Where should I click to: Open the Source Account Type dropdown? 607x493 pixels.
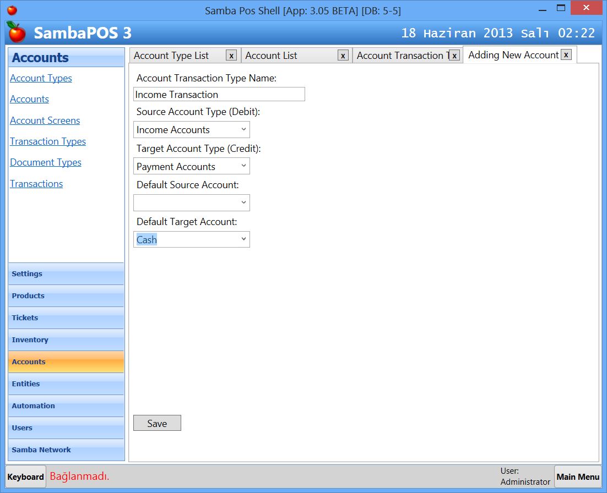(x=243, y=129)
